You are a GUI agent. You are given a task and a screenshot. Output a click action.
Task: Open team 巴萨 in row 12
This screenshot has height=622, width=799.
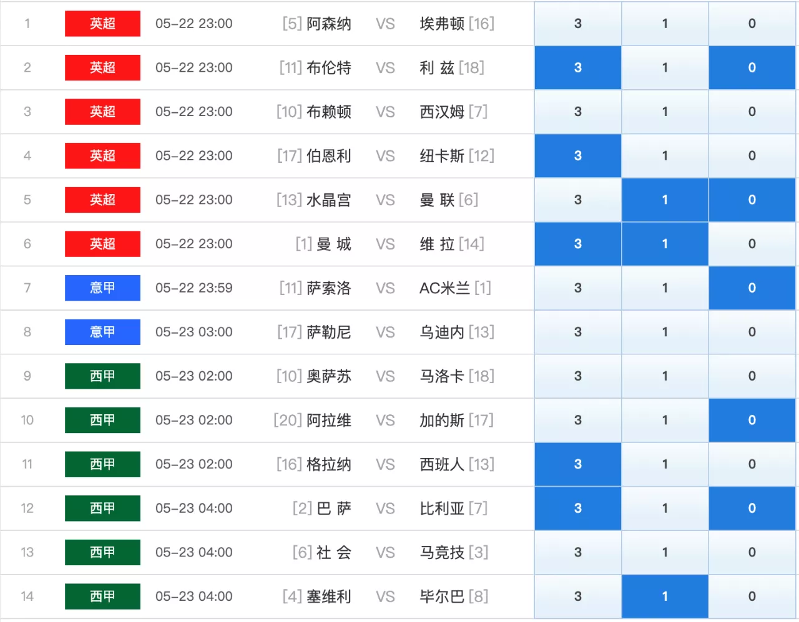(334, 508)
